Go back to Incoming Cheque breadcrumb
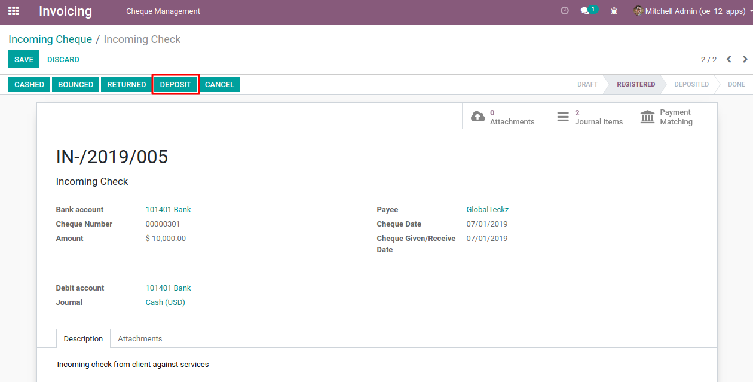 click(50, 39)
